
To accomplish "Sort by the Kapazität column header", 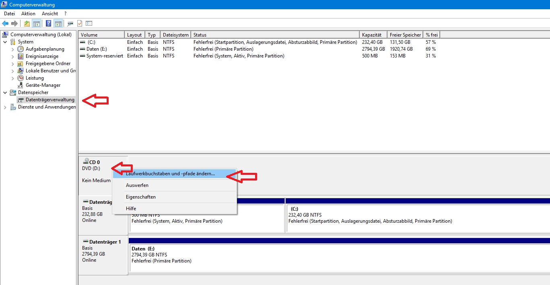I will coord(373,35).
